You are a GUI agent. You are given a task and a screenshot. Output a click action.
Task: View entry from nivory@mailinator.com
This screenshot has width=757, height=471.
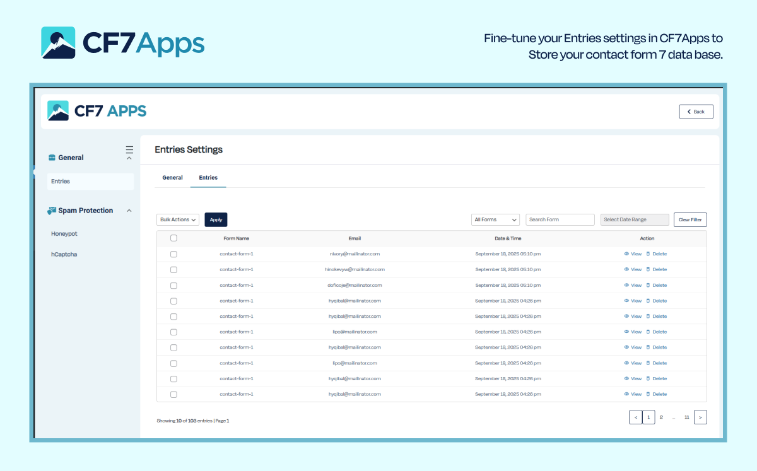click(x=633, y=254)
